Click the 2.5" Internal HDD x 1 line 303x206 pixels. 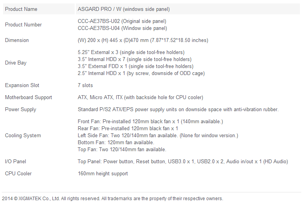pos(141,73)
